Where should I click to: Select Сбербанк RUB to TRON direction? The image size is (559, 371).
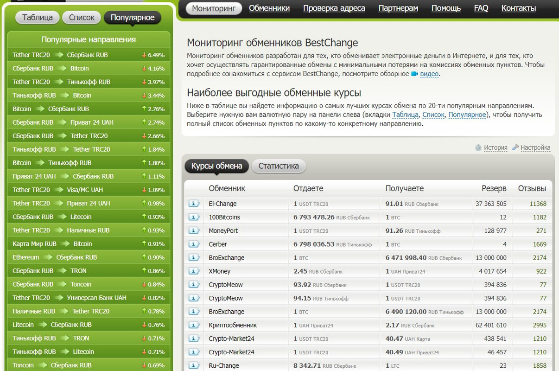[89, 270]
